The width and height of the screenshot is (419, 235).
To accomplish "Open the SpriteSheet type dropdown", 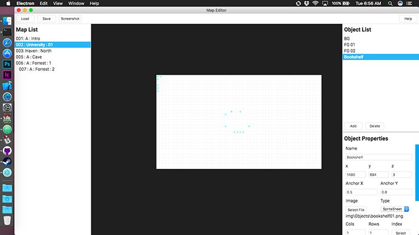I will tap(394, 209).
